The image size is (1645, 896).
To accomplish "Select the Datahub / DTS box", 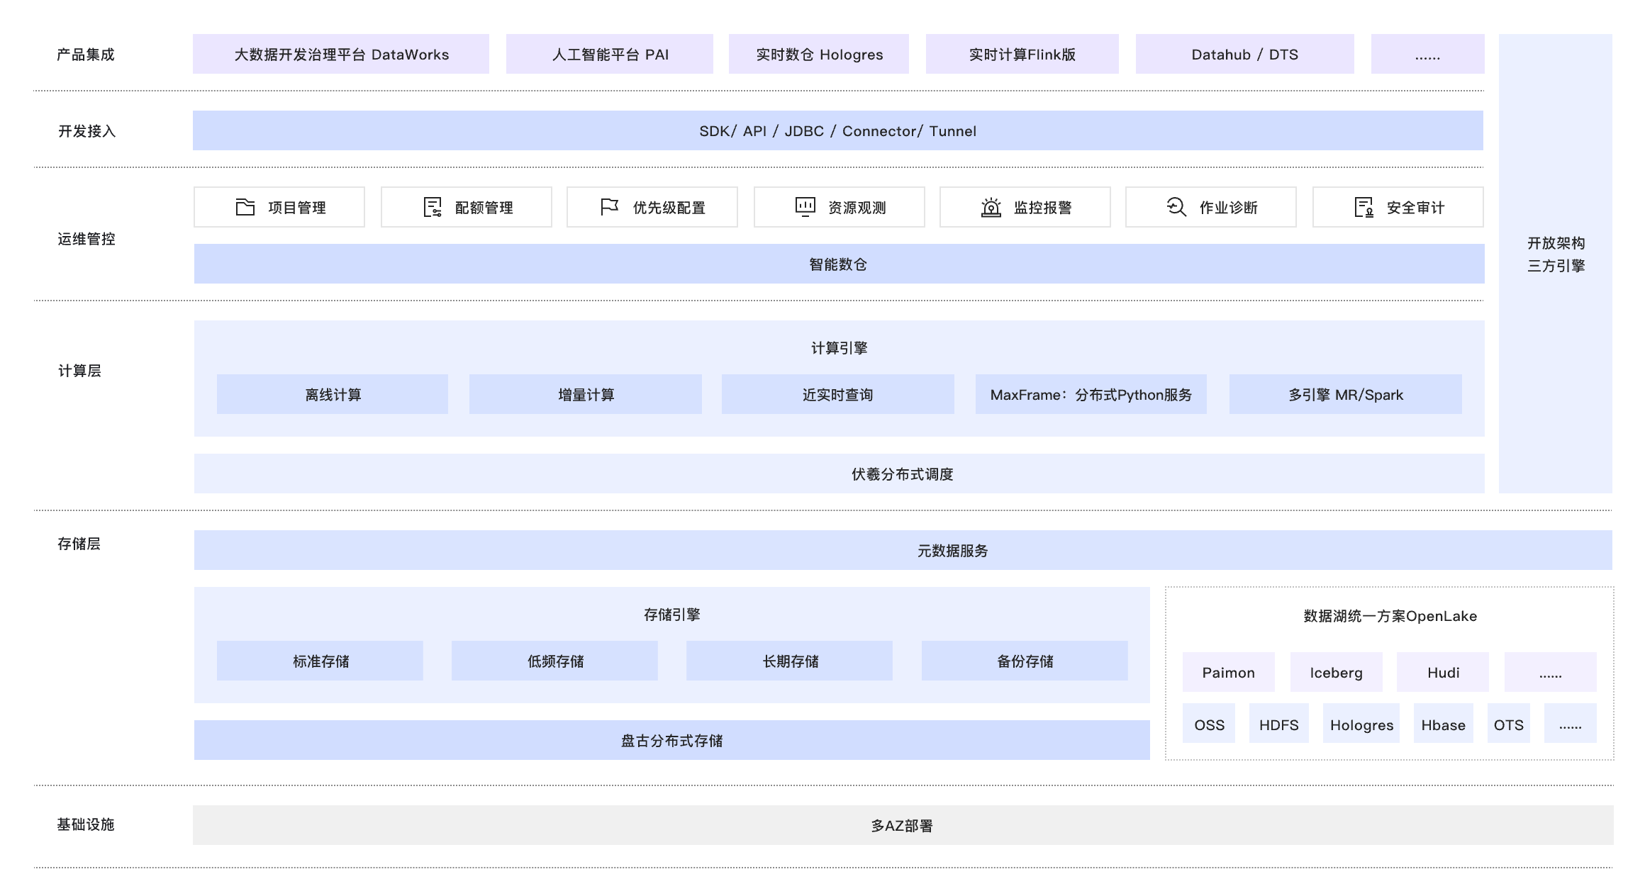I will tap(1245, 54).
